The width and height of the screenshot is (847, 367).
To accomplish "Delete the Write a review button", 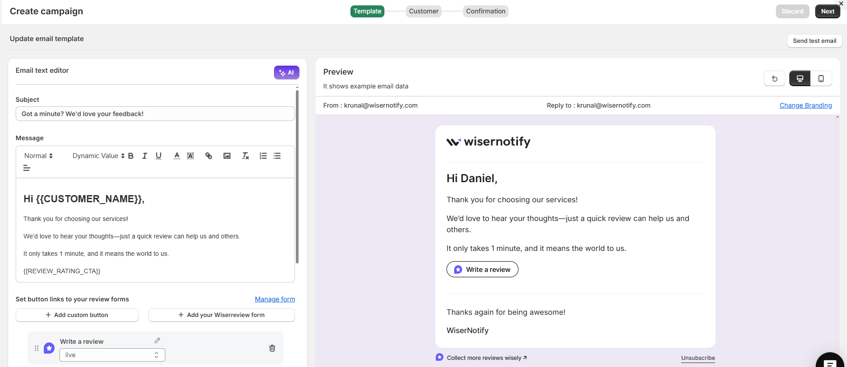I will (x=272, y=348).
